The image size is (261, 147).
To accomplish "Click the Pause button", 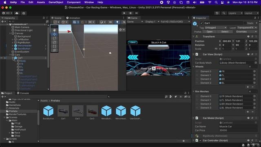I will (x=130, y=13).
